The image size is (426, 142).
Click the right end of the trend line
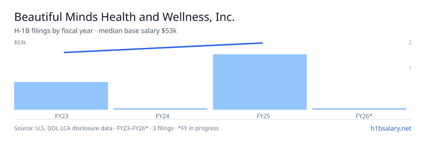coord(262,43)
